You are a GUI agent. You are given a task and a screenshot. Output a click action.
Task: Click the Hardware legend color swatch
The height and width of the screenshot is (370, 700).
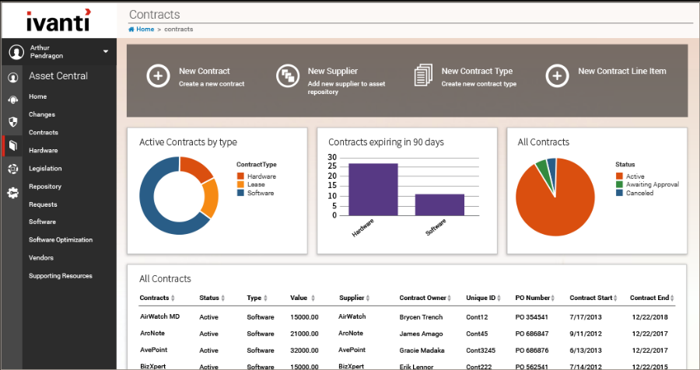(240, 176)
